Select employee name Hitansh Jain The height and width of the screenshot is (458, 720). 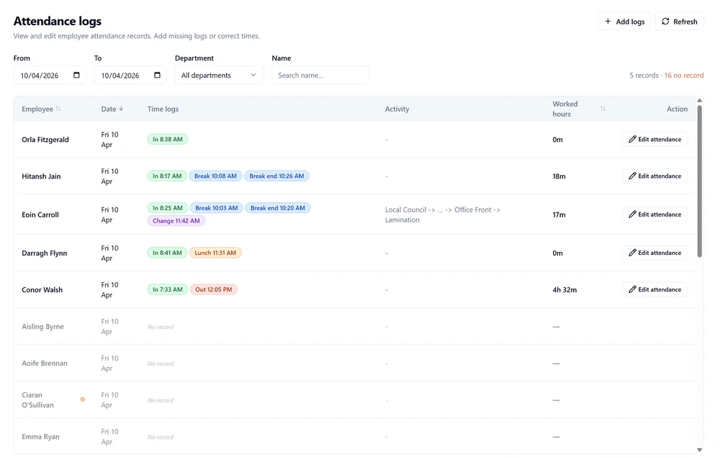point(41,176)
